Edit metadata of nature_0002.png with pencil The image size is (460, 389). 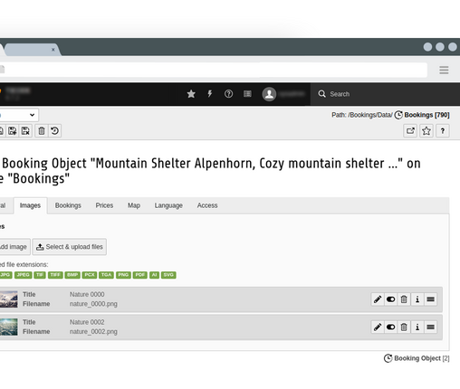tap(378, 327)
